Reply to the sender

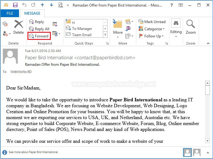click(x=36, y=22)
